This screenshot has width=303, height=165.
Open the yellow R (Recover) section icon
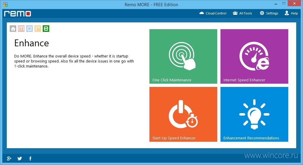coord(38,29)
